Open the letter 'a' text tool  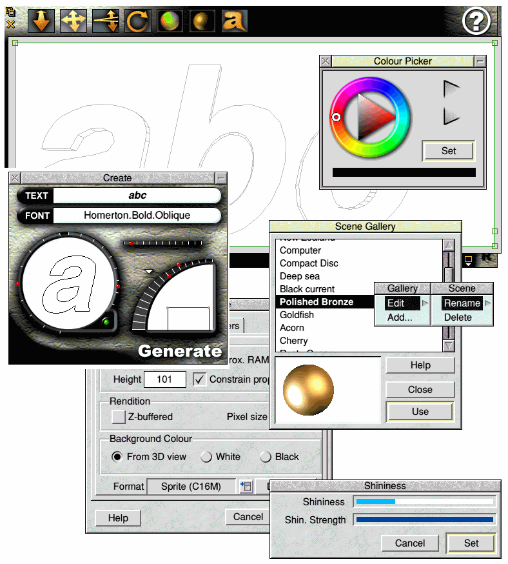(234, 21)
